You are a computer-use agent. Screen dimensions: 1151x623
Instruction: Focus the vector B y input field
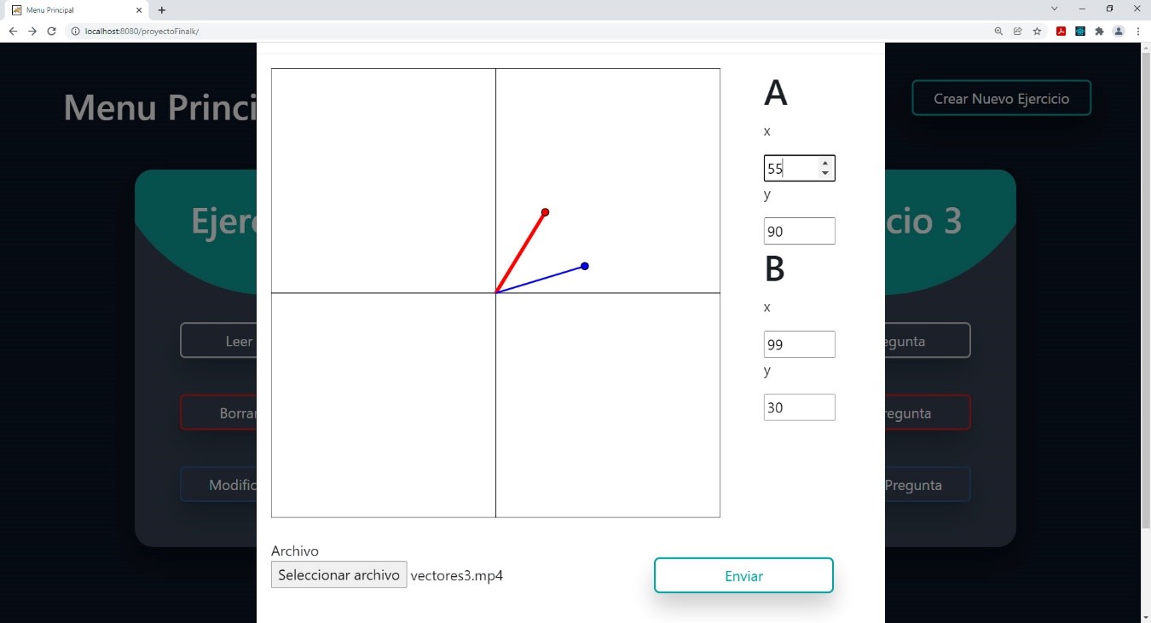tap(799, 407)
